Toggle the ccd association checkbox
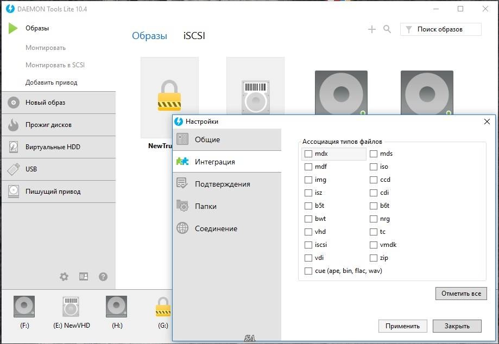 [x=373, y=180]
